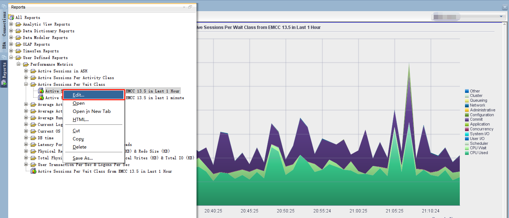
Task: Click the All Reports root icon
Action: tap(11, 17)
